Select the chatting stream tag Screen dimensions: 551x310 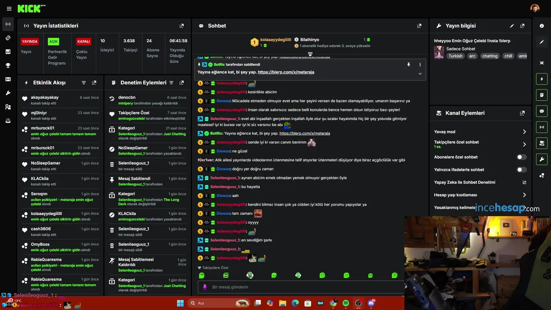pyautogui.click(x=490, y=56)
